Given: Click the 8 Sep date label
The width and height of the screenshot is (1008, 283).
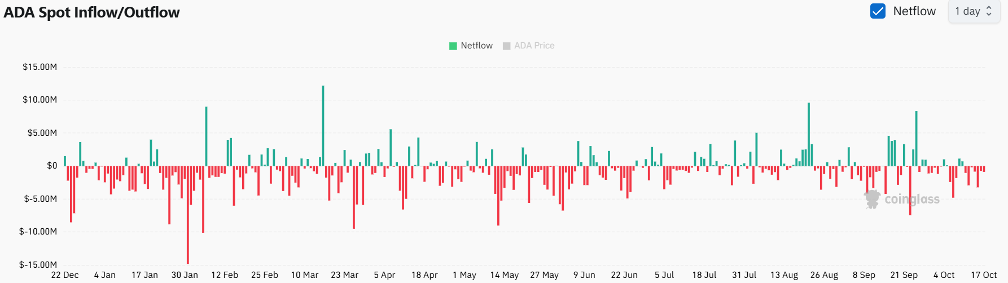Looking at the screenshot, I should 864,275.
